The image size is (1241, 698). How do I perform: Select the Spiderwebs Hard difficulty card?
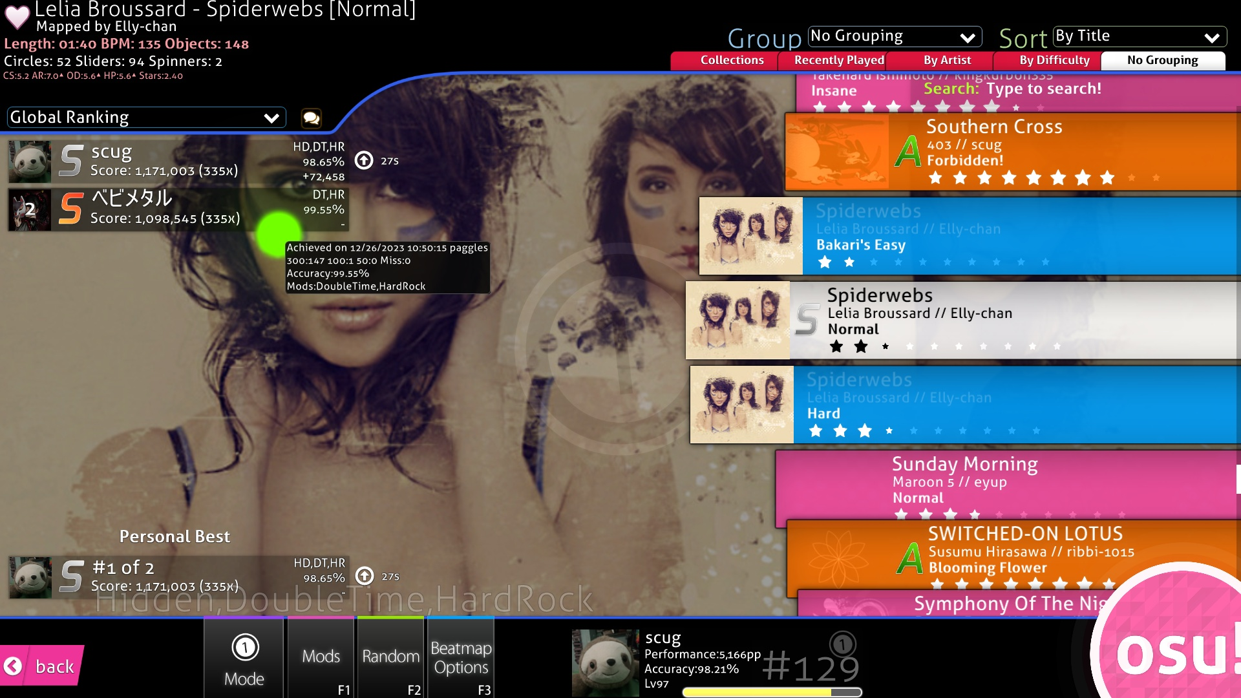tap(965, 405)
